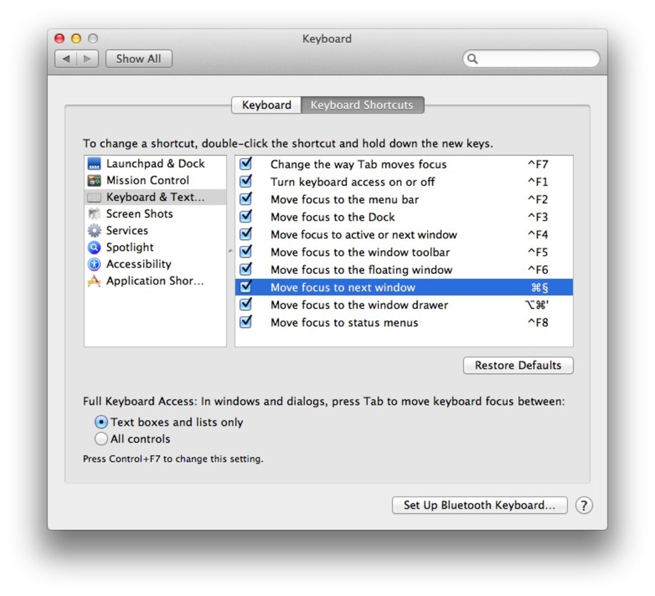Image resolution: width=655 pixels, height=596 pixels.
Task: Open Application Shortcuts category icon
Action: (x=94, y=281)
